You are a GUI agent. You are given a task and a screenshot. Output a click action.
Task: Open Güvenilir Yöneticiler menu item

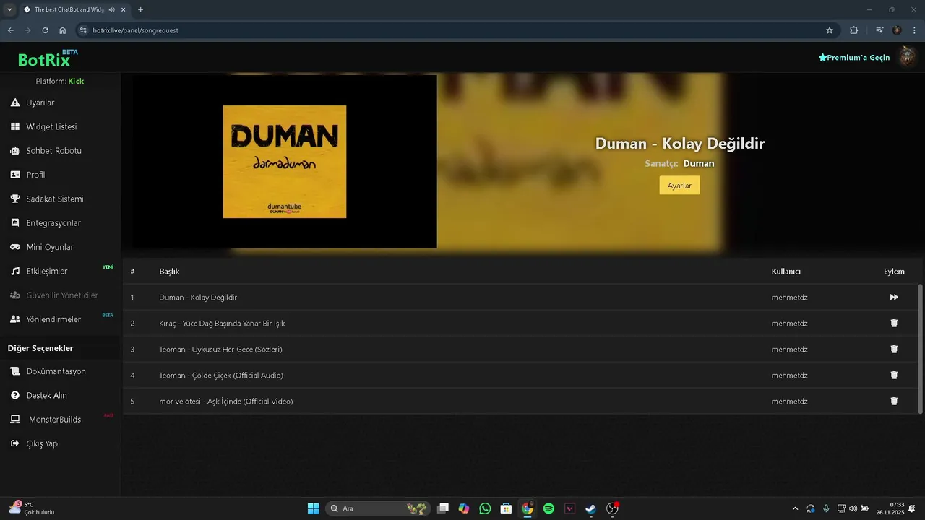[61, 295]
